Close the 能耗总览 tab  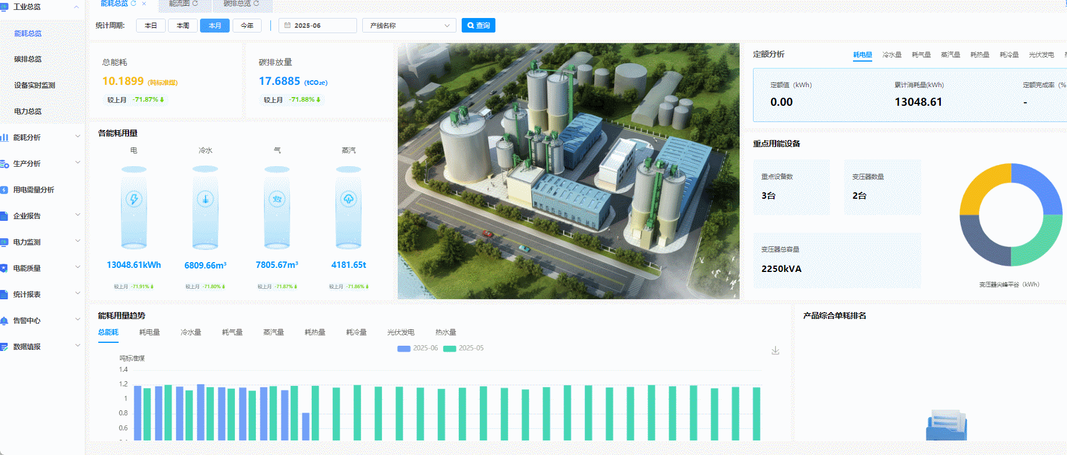click(144, 3)
